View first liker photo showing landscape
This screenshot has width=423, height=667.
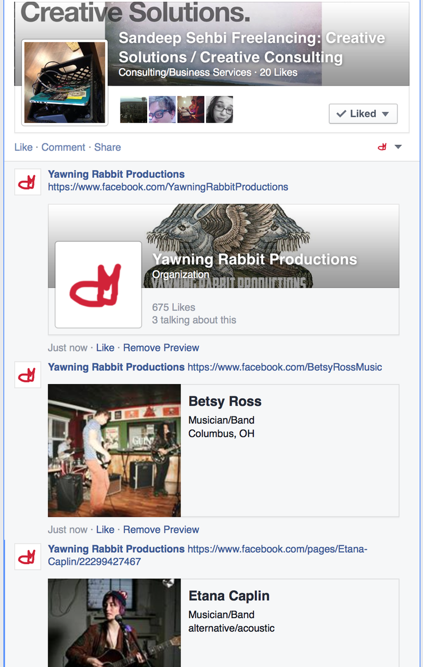click(134, 109)
